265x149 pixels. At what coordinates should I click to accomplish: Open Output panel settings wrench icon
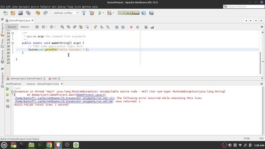(7, 106)
